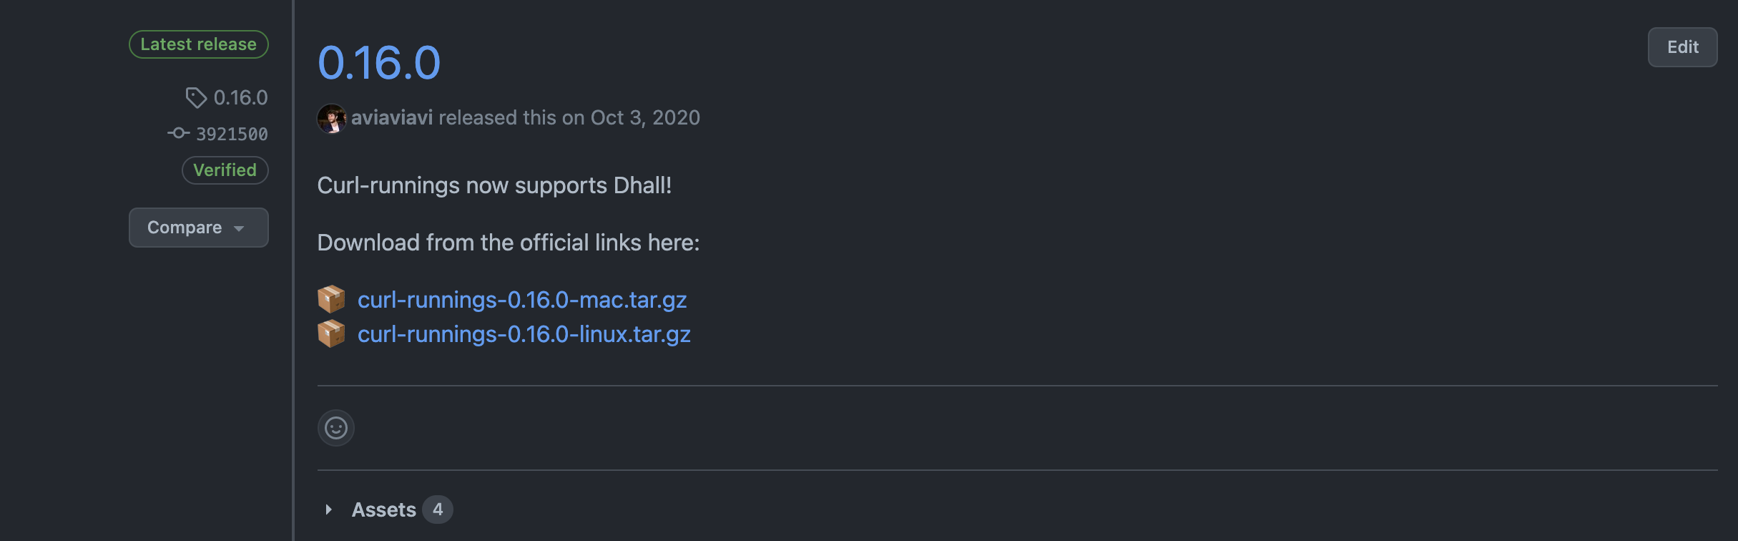Click the Assets section label
The width and height of the screenshot is (1738, 541).
383,510
